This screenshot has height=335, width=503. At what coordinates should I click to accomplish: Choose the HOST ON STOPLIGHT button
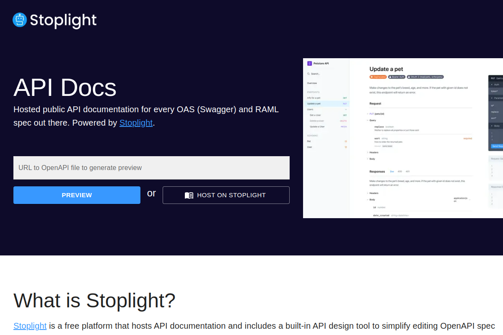(226, 195)
